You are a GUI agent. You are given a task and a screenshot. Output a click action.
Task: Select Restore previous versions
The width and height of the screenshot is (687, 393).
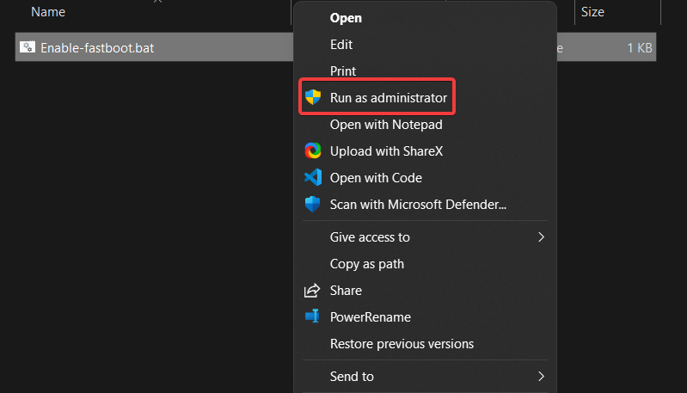(402, 344)
